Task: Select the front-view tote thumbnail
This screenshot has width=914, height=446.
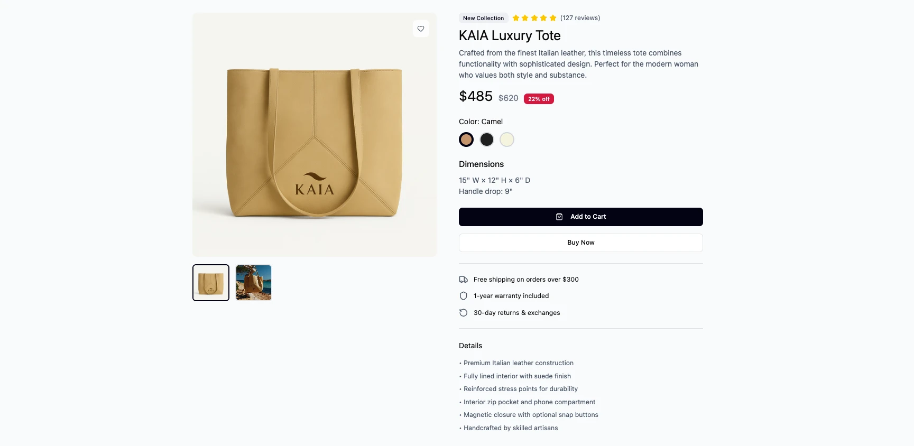Action: [210, 283]
